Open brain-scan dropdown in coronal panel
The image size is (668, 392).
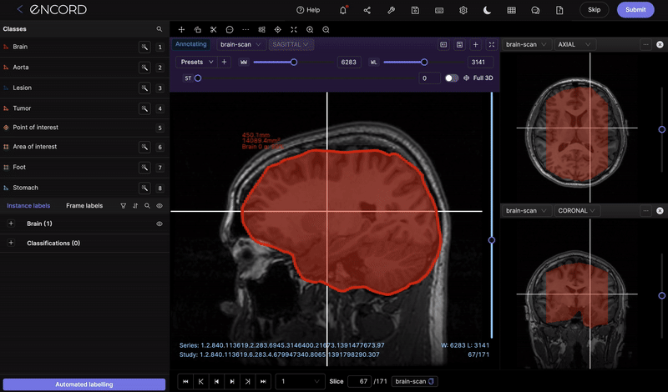526,211
